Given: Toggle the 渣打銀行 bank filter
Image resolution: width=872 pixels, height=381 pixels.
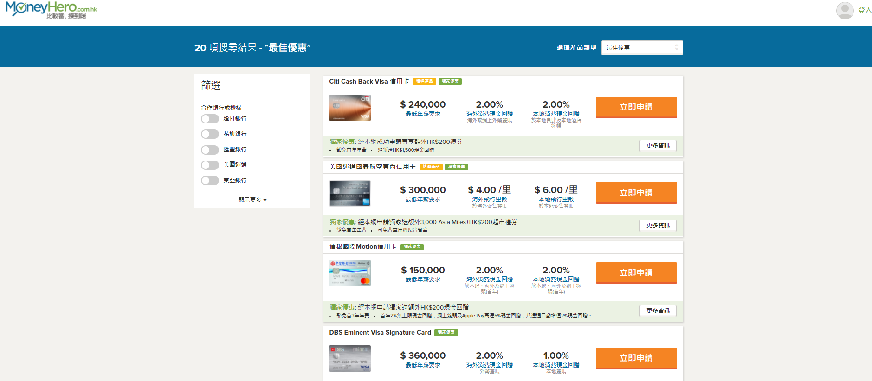Looking at the screenshot, I should pyautogui.click(x=210, y=119).
